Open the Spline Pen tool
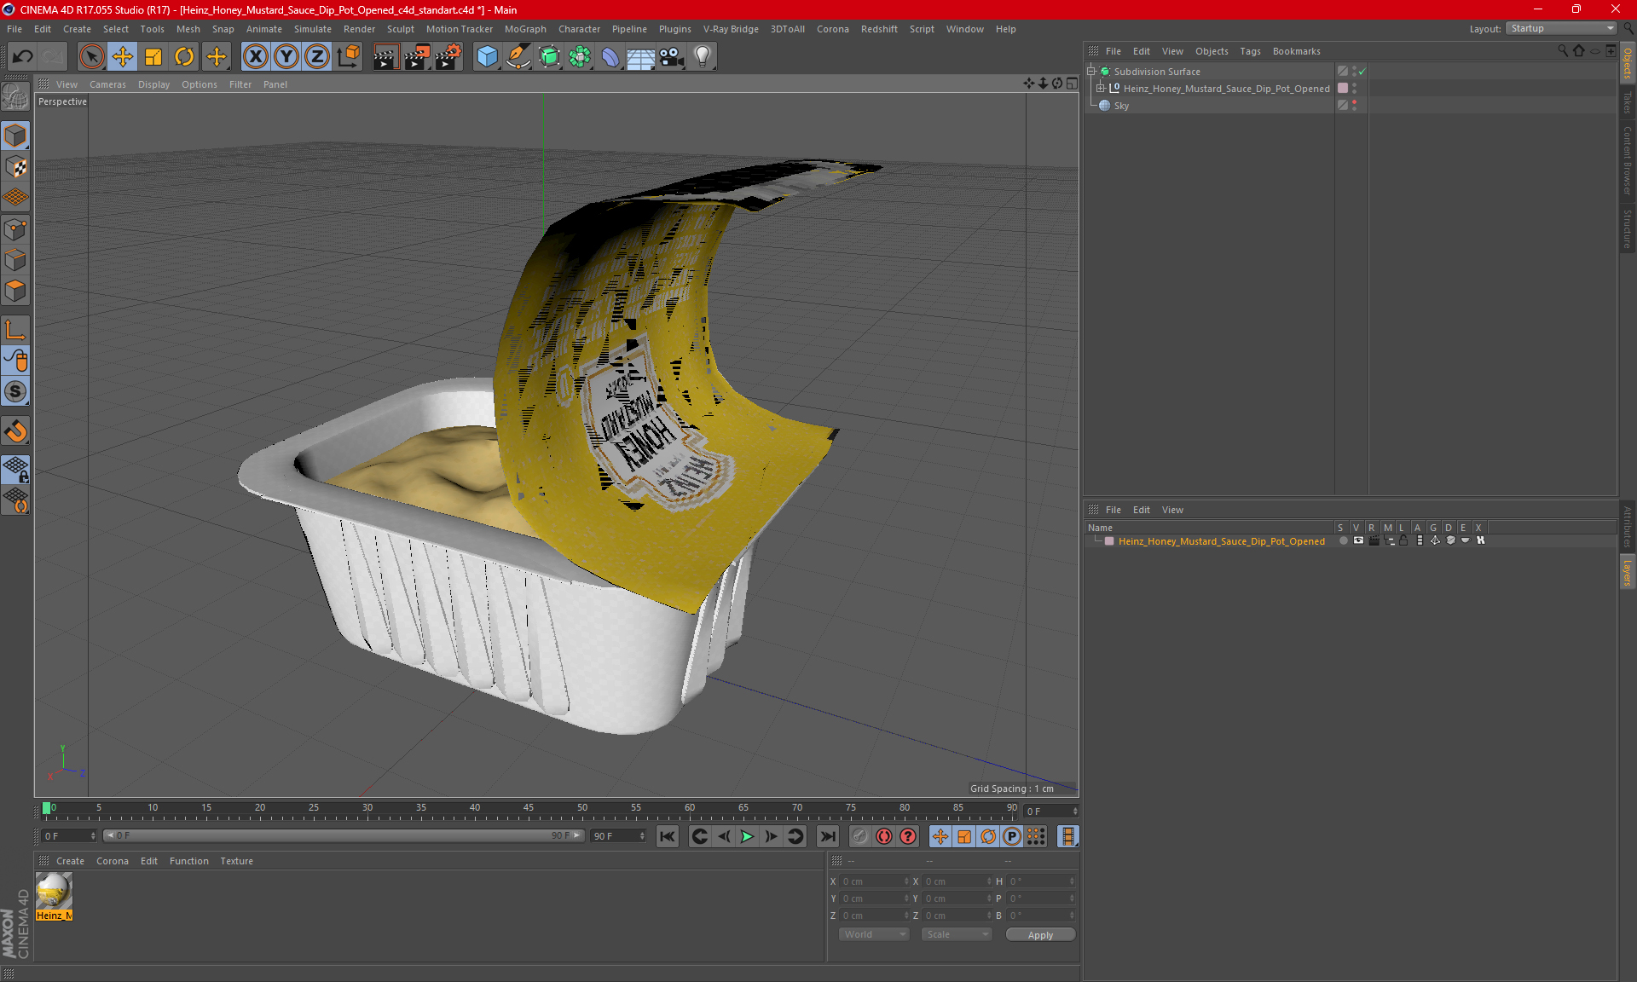 (x=518, y=57)
